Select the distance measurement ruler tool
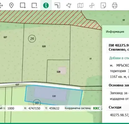Screen dimensions: 129x124 point(57,5)
